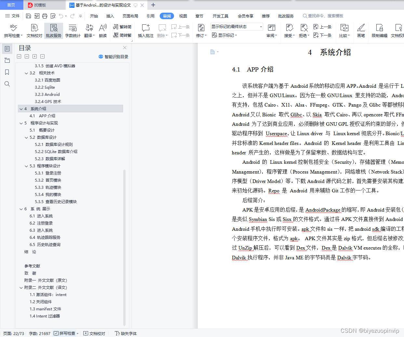The height and width of the screenshot is (337, 404).
Task: Enable 限制编辑 restrict editing
Action: click(x=379, y=31)
